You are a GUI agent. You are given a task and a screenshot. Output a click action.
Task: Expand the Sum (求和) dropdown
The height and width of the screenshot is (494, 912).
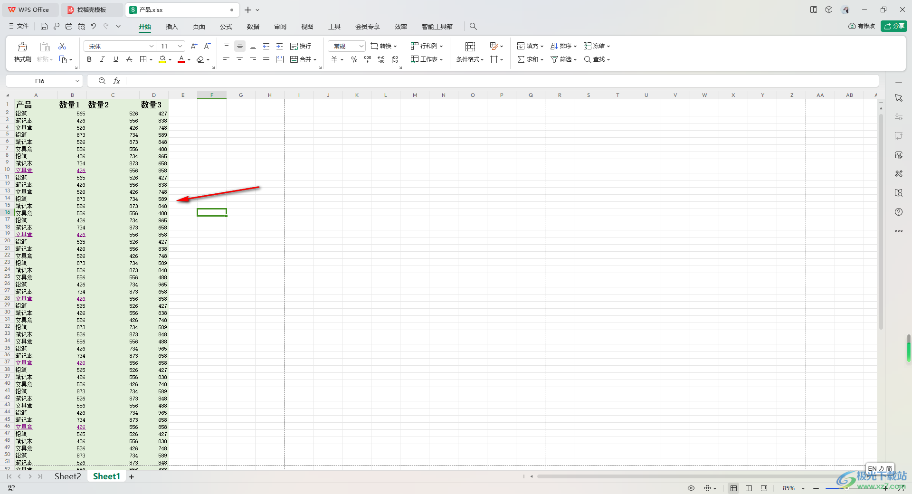[x=542, y=60]
